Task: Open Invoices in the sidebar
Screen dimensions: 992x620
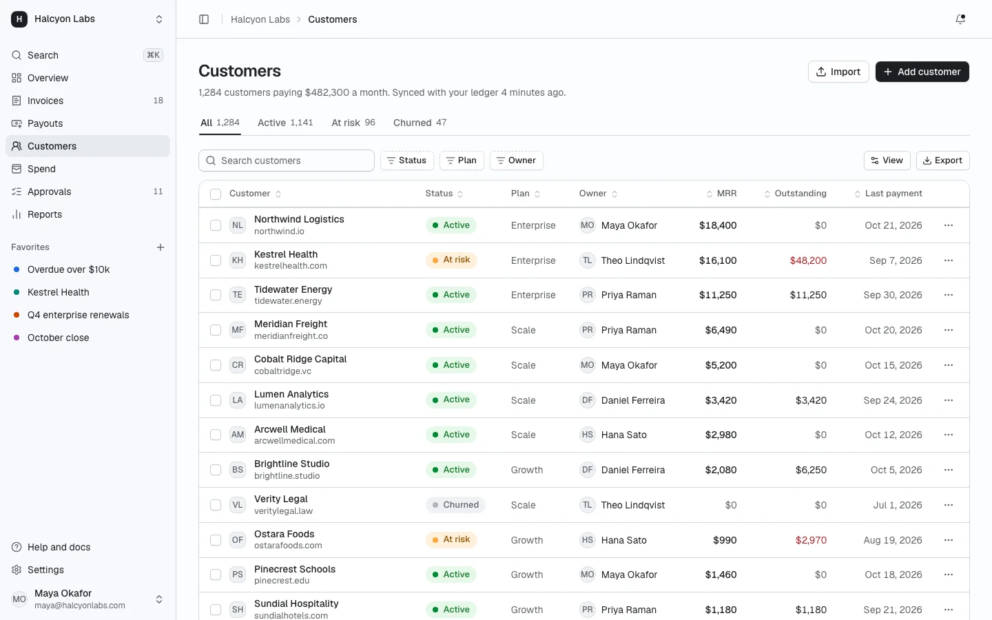Action: pos(87,101)
